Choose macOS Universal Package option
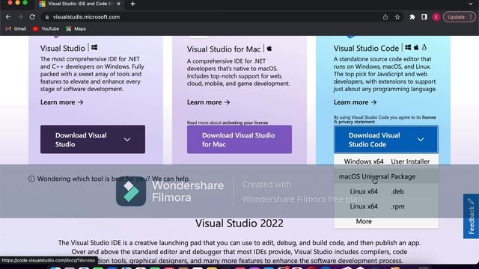 [386, 176]
